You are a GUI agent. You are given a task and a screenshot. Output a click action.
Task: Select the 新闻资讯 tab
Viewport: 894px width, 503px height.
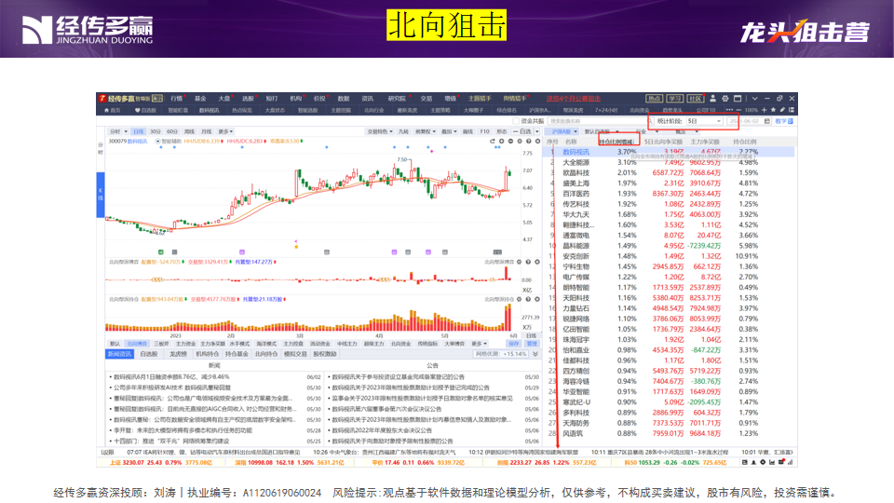tap(120, 354)
